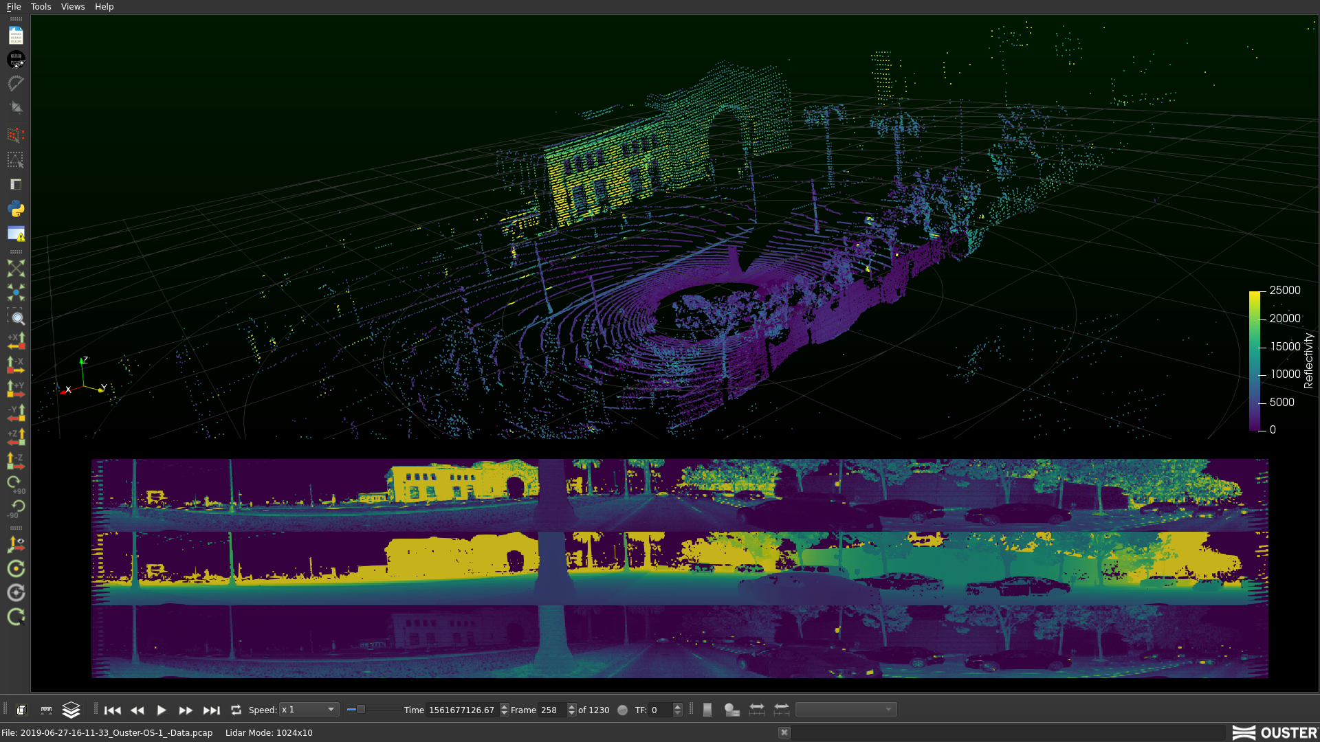Toggle the record circle button
1320x742 pixels.
pyautogui.click(x=622, y=710)
